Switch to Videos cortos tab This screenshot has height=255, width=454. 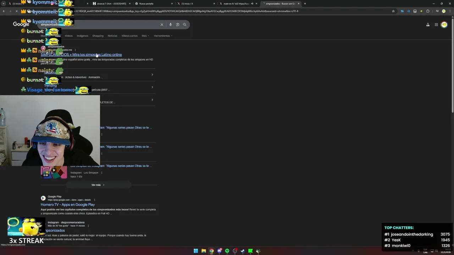[129, 36]
